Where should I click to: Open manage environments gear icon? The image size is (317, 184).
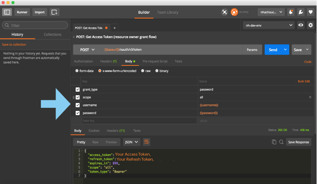310,26
